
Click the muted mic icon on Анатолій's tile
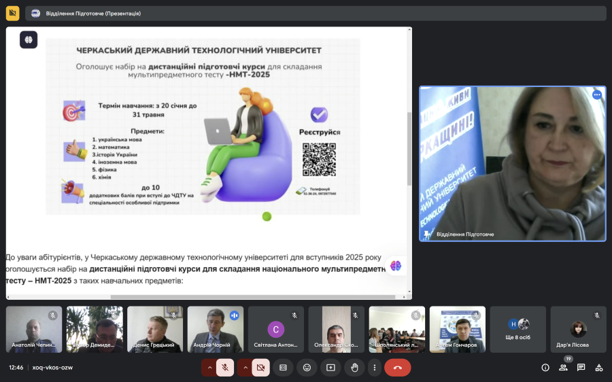[x=52, y=315]
